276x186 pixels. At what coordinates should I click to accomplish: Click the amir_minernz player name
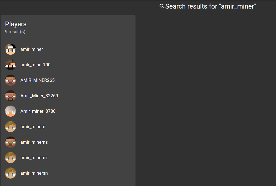coord(34,158)
